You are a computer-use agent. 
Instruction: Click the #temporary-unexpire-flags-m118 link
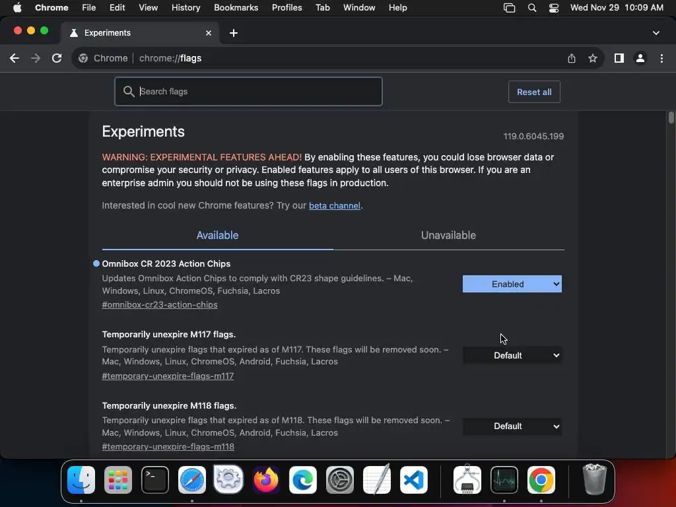click(x=168, y=447)
